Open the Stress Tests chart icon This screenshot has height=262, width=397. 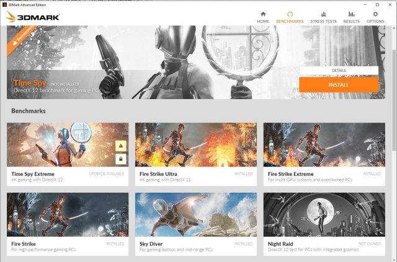[323, 14]
